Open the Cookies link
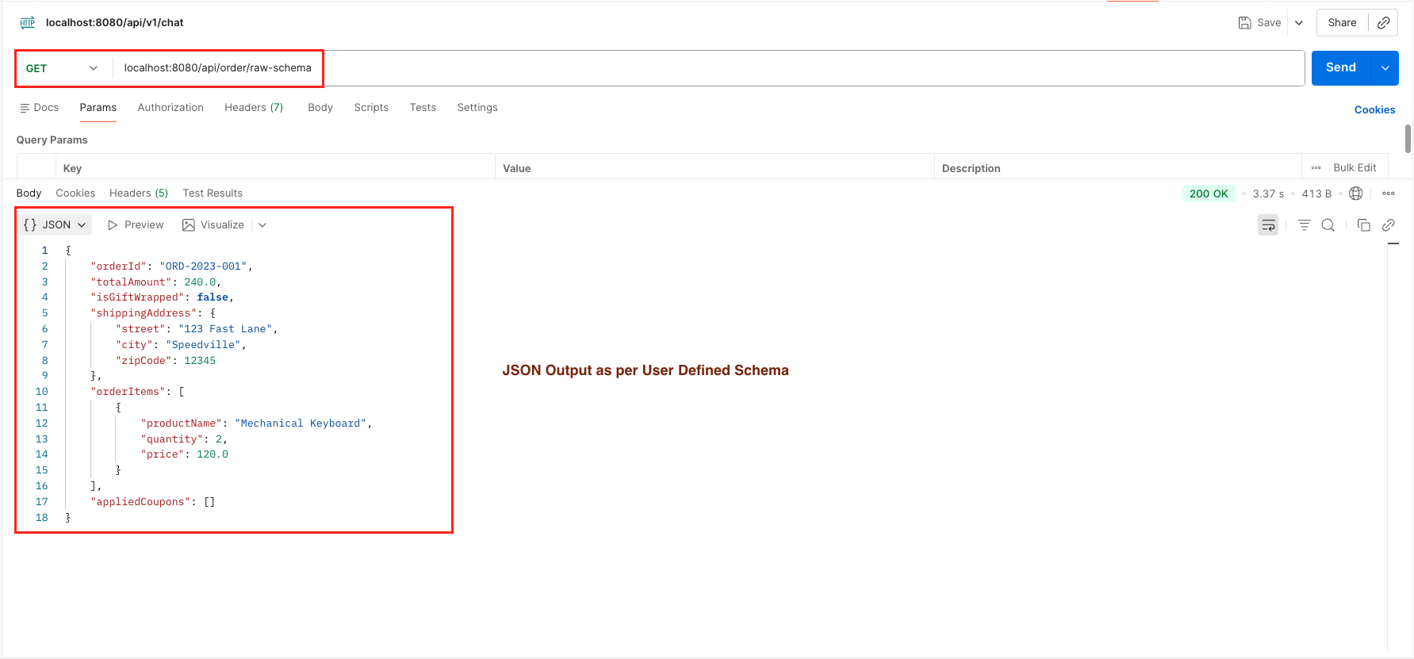 pyautogui.click(x=1374, y=109)
